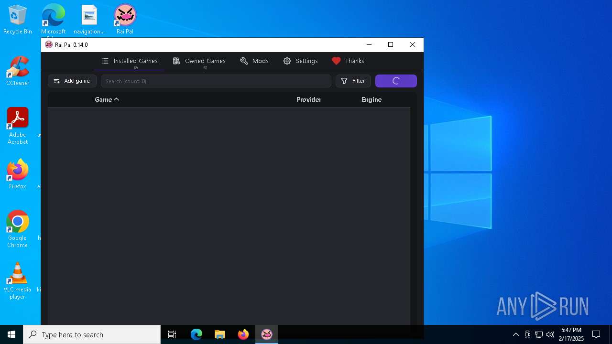The image size is (612, 344).
Task: Minimize the Rai Pal window
Action: tap(369, 44)
